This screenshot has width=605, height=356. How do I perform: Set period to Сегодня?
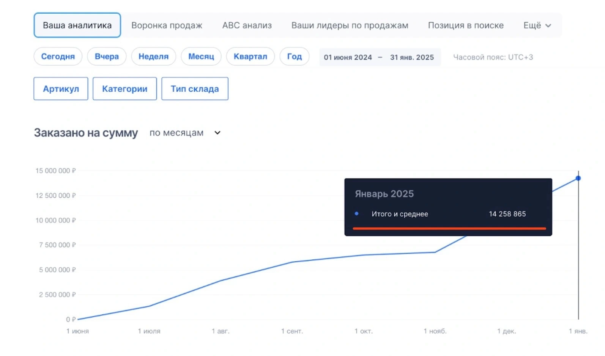58,56
